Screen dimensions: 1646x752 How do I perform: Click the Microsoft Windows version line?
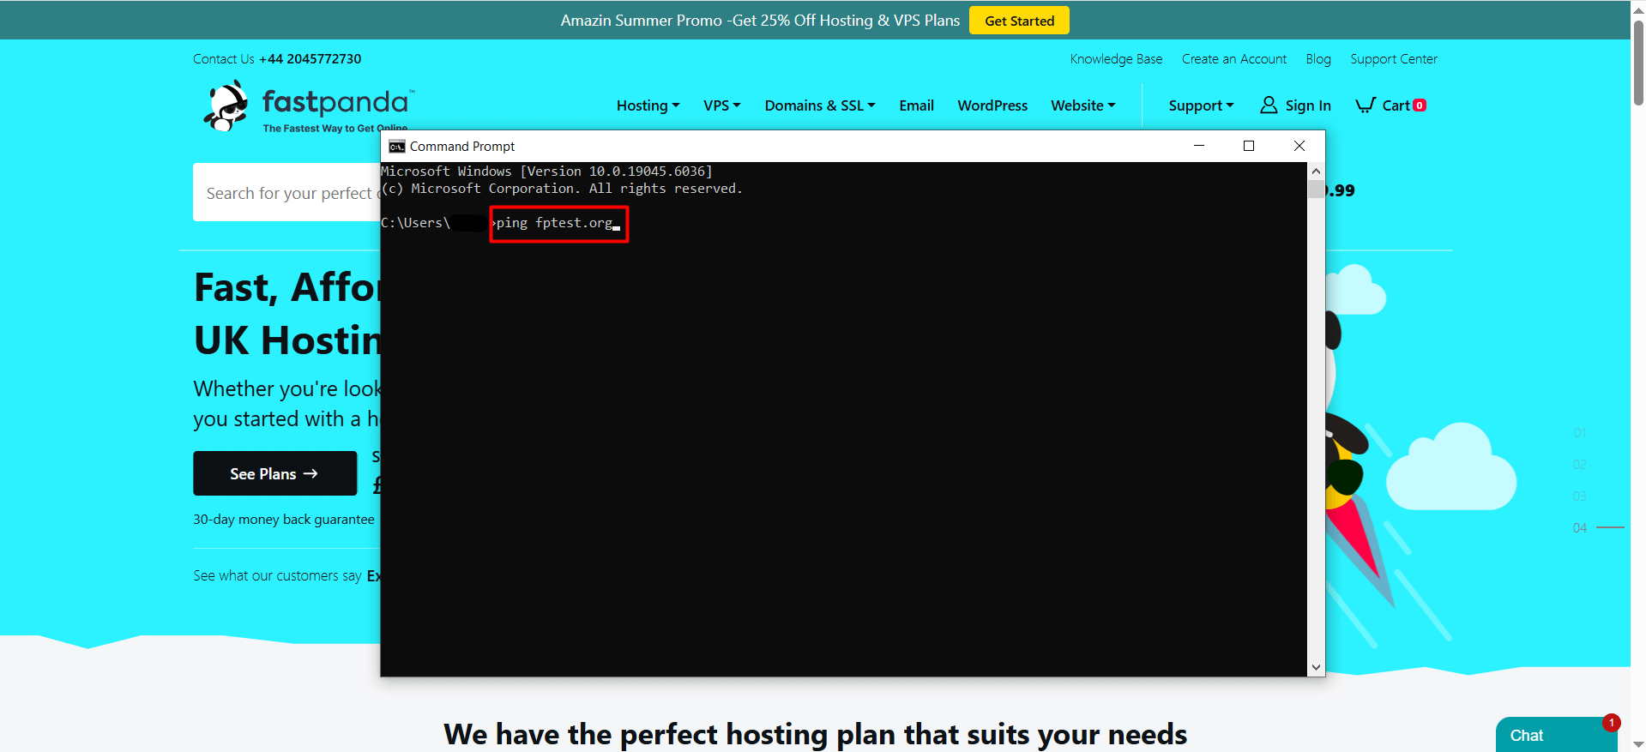point(546,171)
